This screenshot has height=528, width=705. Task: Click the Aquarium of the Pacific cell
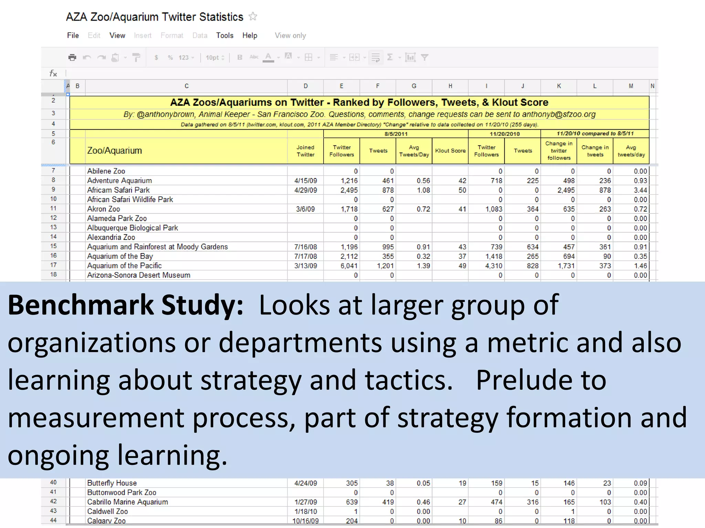pyautogui.click(x=186, y=265)
